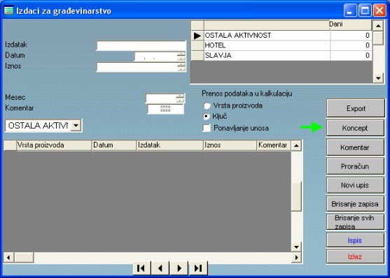Viewport: 390px width, 278px height.
Task: Click the Vrsta proizvoda column header
Action: 54,145
